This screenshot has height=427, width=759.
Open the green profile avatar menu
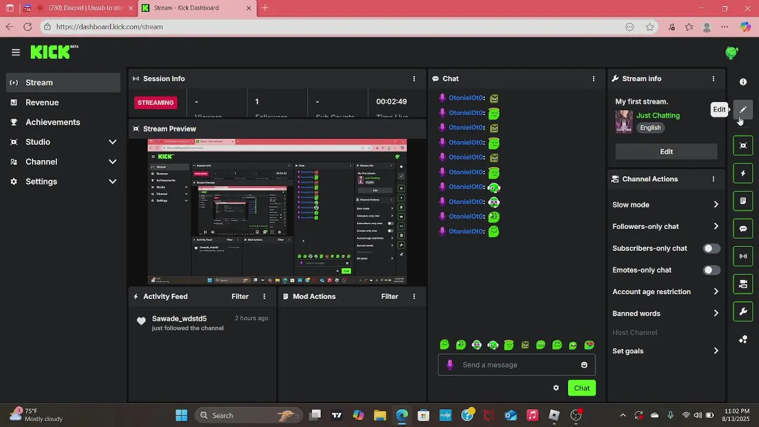[x=732, y=53]
